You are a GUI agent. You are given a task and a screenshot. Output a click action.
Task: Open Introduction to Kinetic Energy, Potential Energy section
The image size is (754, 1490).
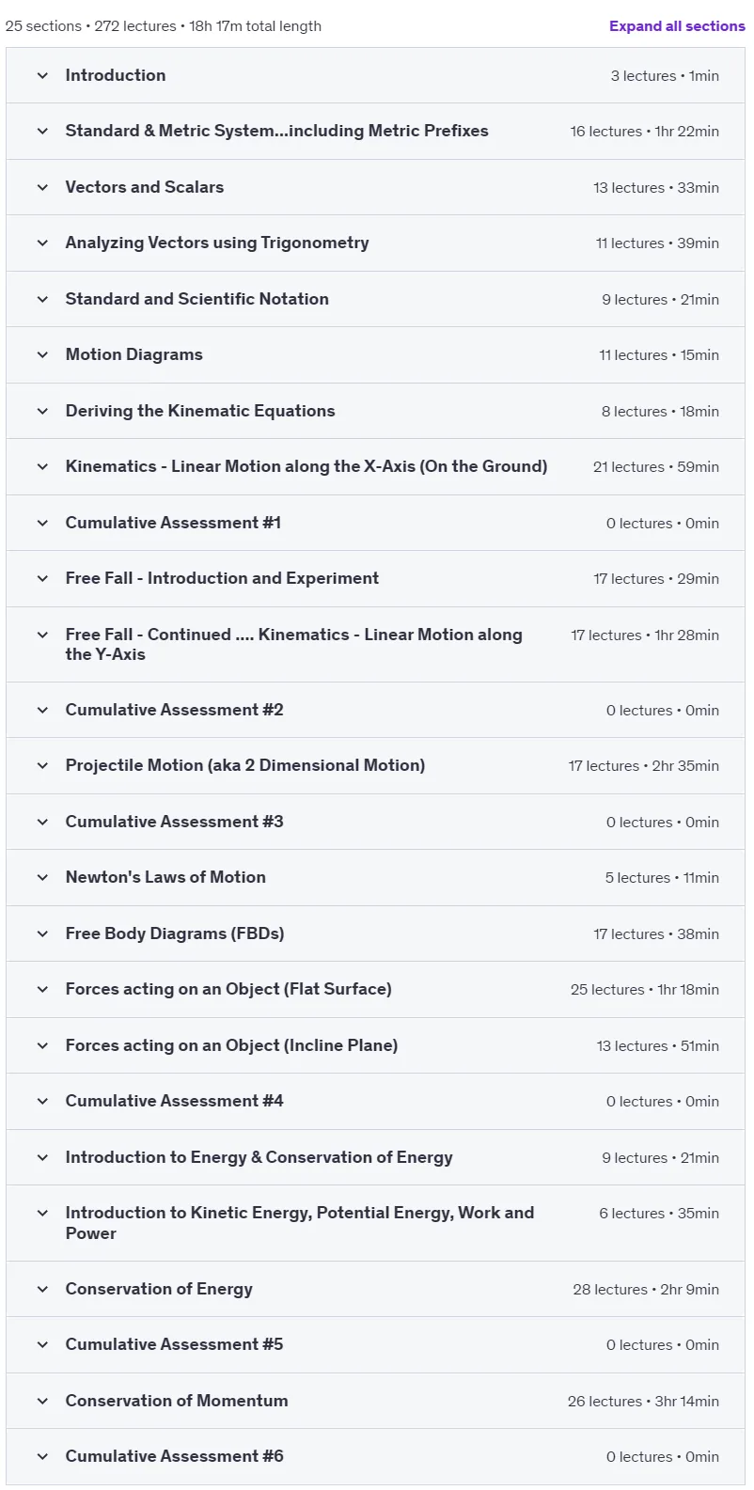pyautogui.click(x=300, y=1223)
